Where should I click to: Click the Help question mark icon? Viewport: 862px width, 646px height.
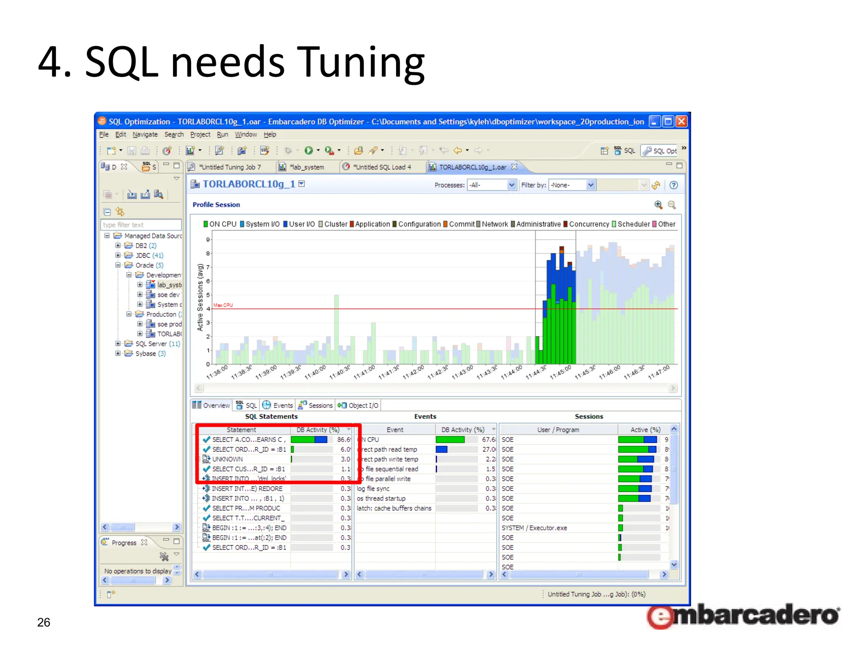pos(673,185)
